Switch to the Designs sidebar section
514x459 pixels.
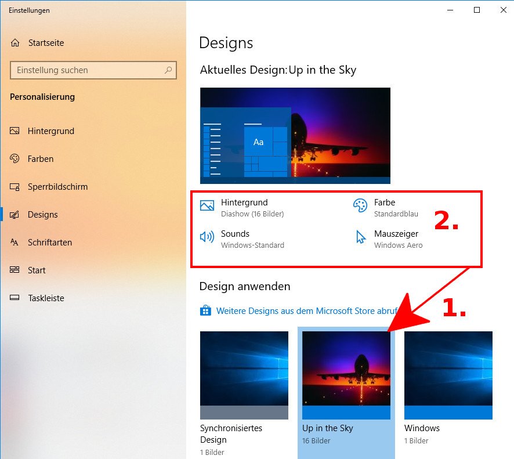tap(42, 215)
